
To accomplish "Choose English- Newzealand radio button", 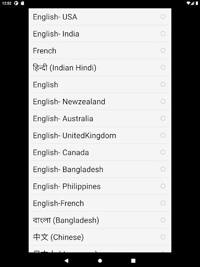I will tap(163, 101).
